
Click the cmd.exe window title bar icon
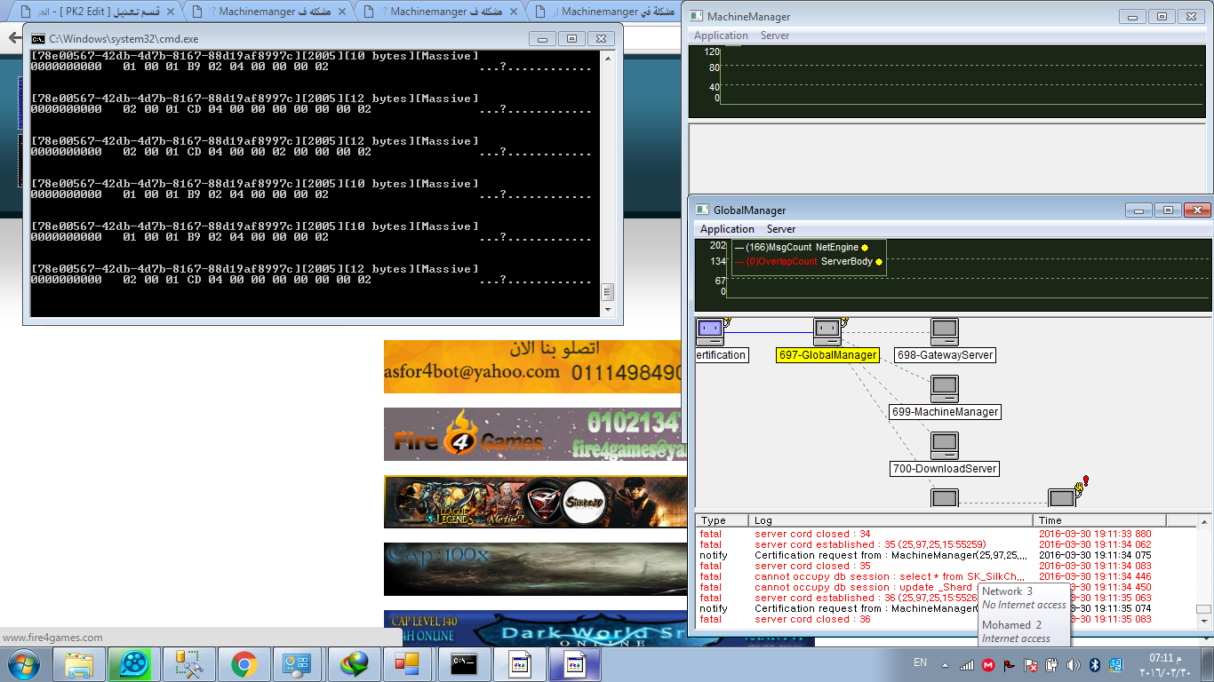coord(38,39)
